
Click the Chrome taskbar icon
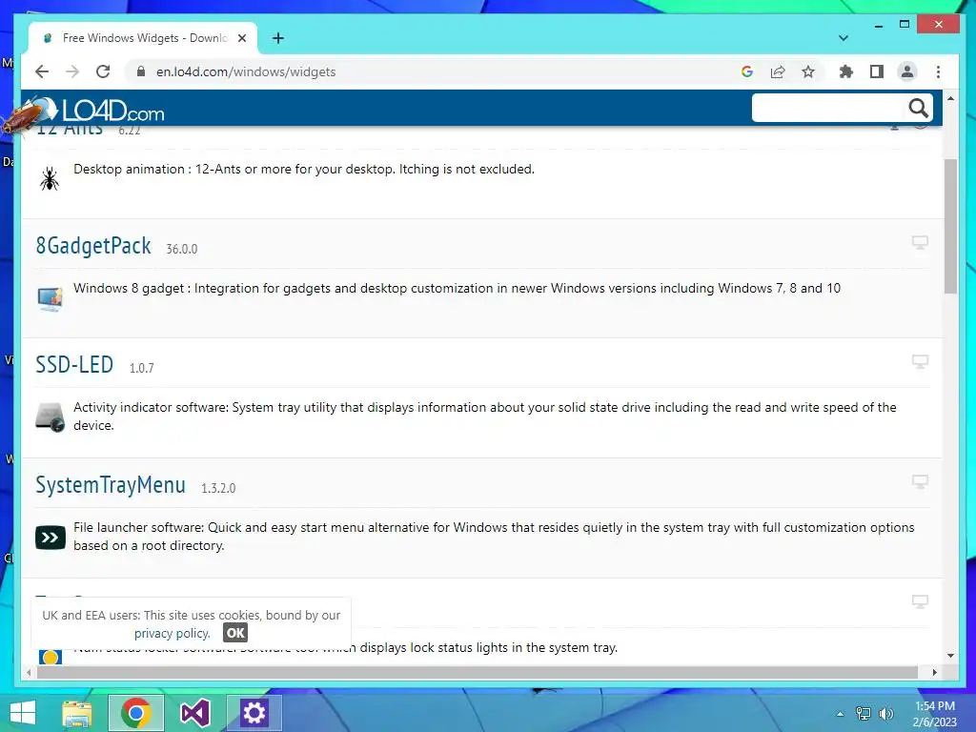(x=136, y=713)
